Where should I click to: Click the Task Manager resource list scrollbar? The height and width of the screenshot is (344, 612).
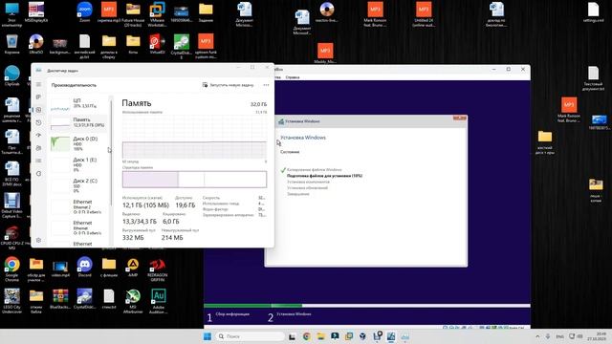click(111, 153)
